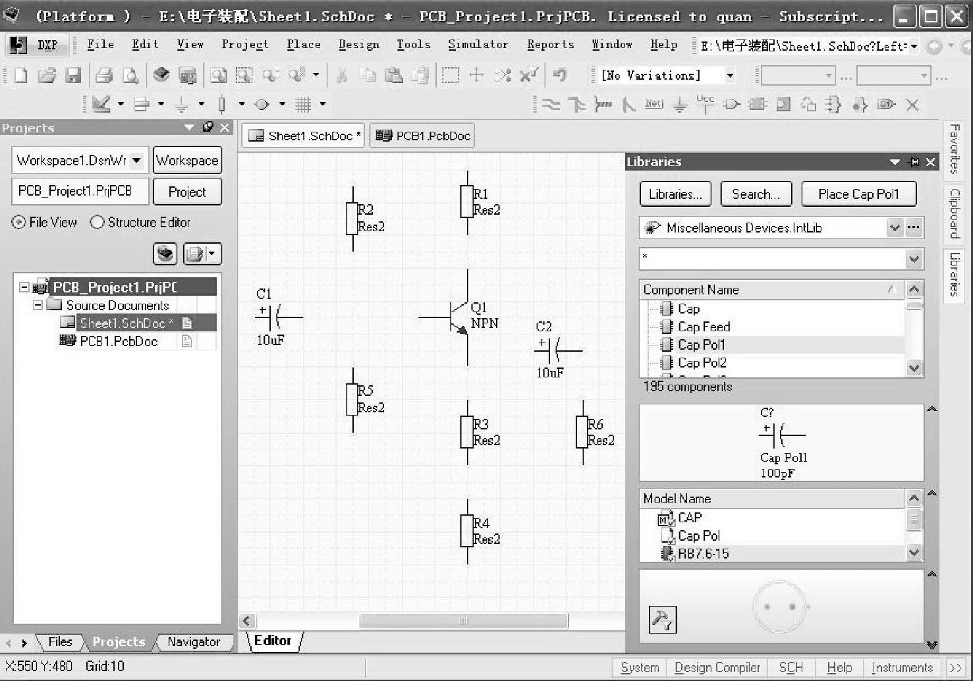
Task: Open the Miscellaneous Devices.IntLib library dropdown
Action: [x=894, y=228]
